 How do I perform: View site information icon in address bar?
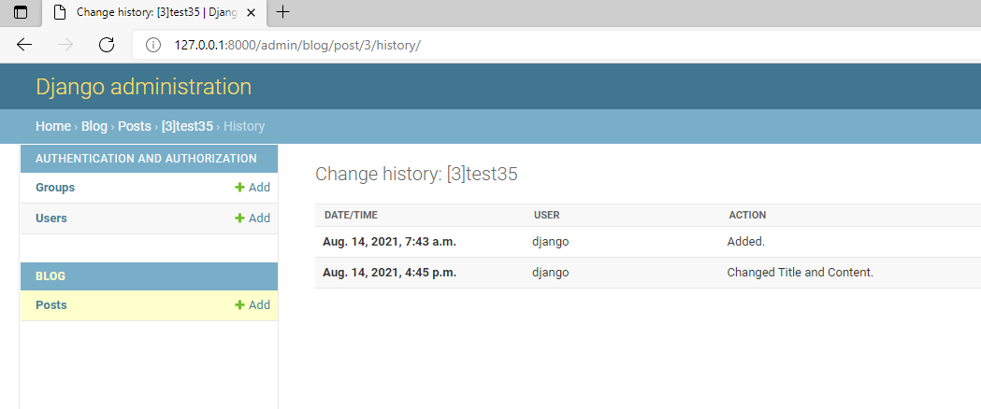(x=152, y=45)
